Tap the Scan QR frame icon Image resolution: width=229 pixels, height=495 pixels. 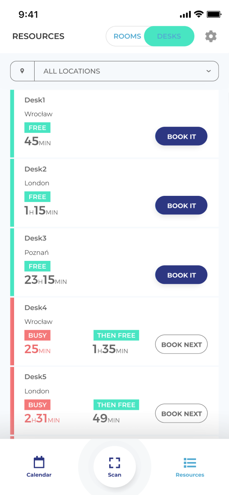click(114, 462)
